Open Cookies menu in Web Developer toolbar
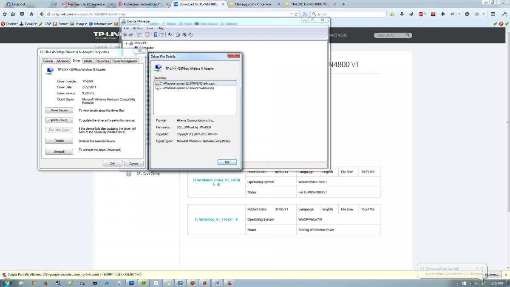510x287 pixels. [x=28, y=24]
